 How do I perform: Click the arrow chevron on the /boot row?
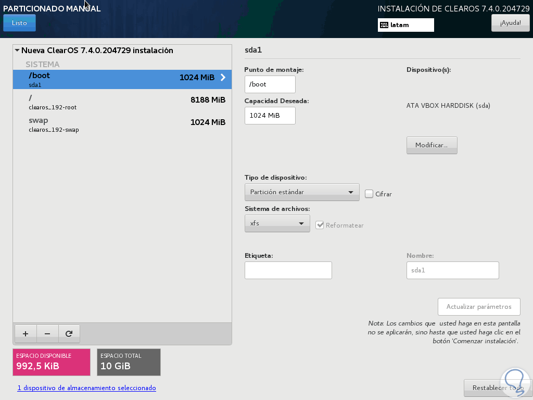click(x=223, y=77)
